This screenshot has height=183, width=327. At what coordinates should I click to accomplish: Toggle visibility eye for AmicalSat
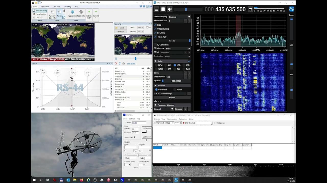pyautogui.click(x=116, y=71)
